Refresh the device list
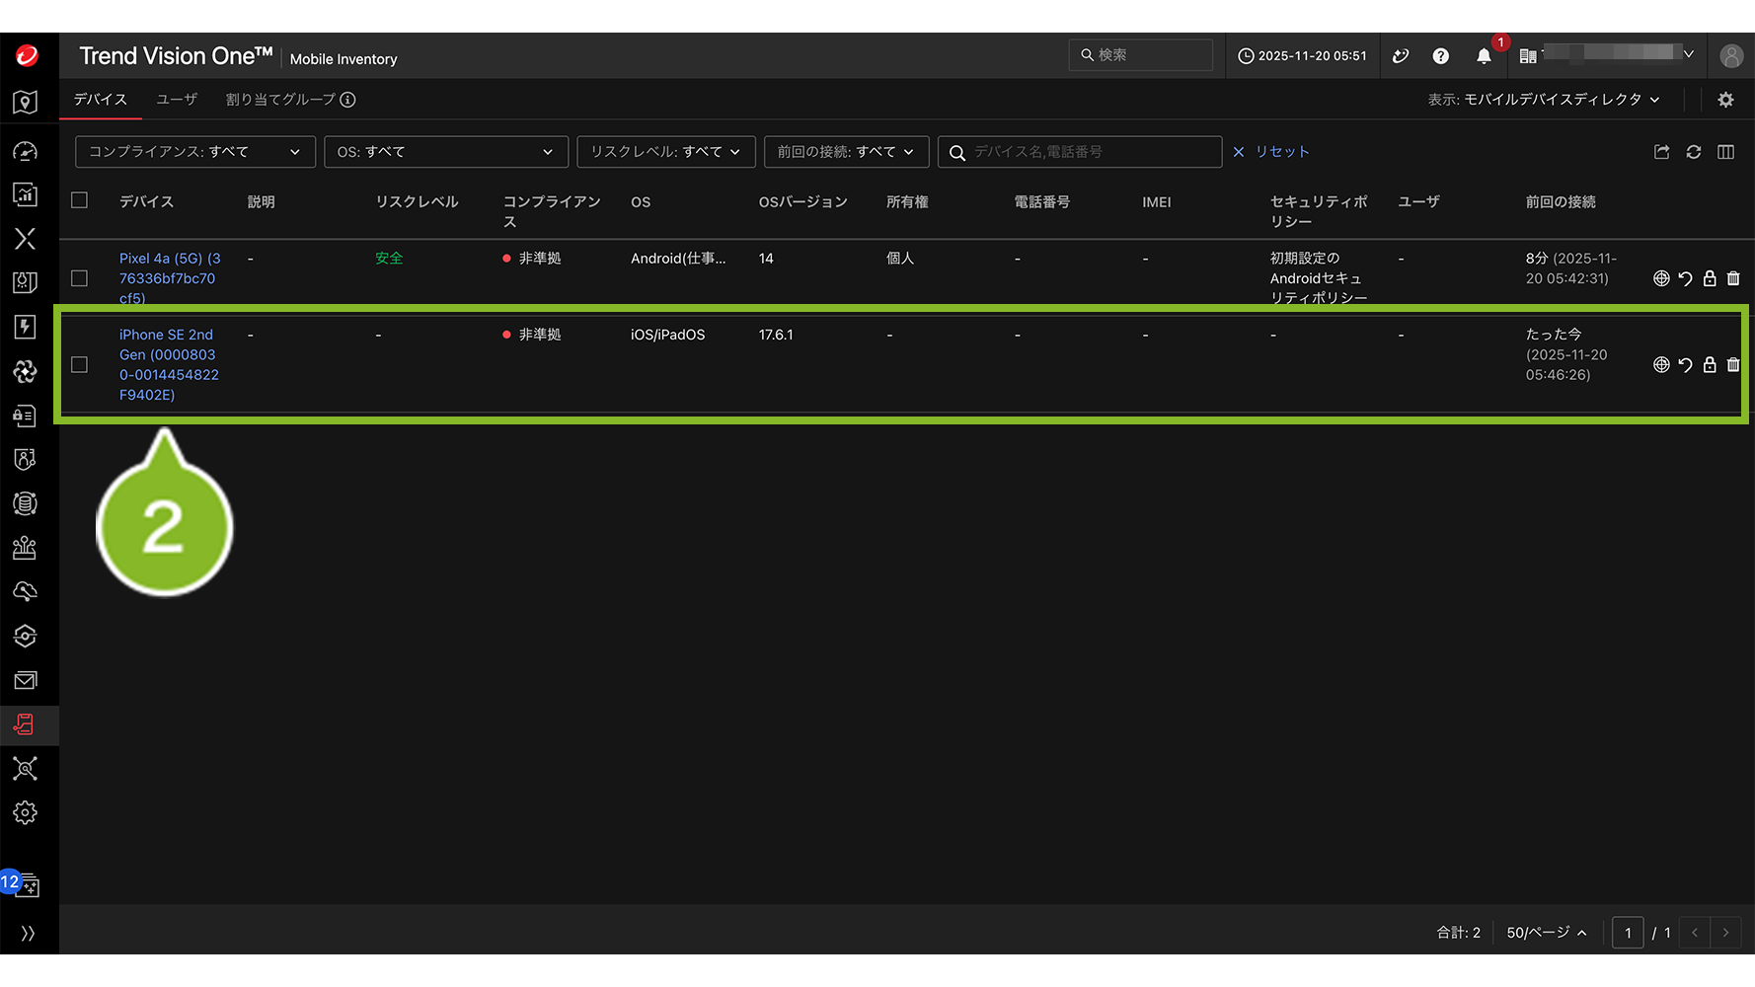Image resolution: width=1755 pixels, height=987 pixels. pyautogui.click(x=1693, y=152)
